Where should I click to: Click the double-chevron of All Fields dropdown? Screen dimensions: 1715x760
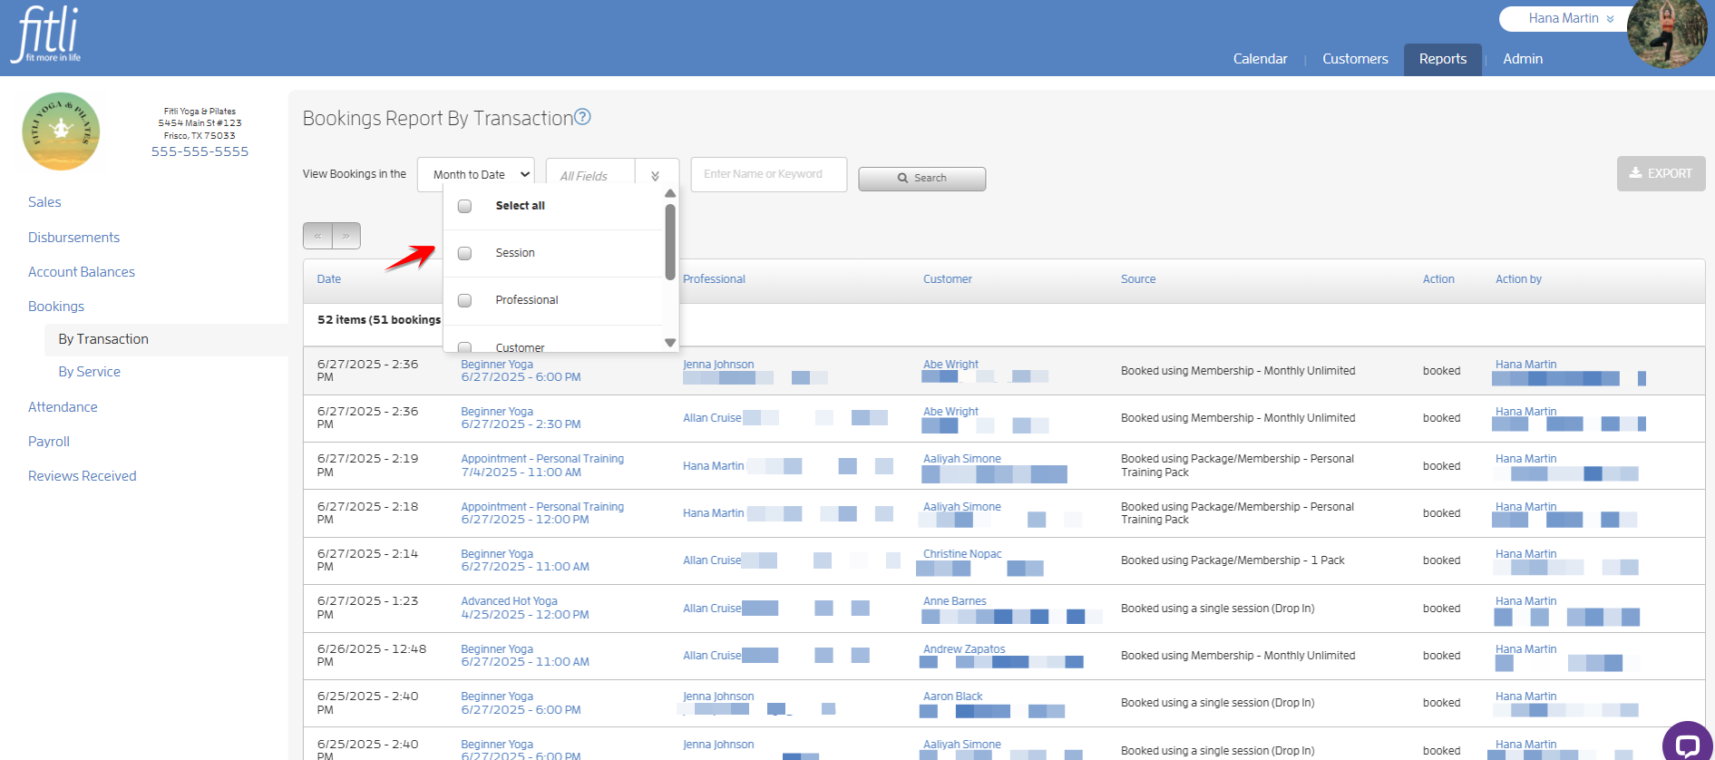pos(655,176)
